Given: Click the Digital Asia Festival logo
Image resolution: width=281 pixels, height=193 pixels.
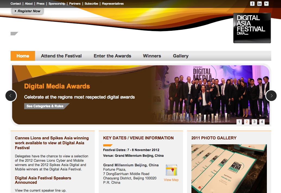Looking at the screenshot, I should pyautogui.click(x=252, y=28).
